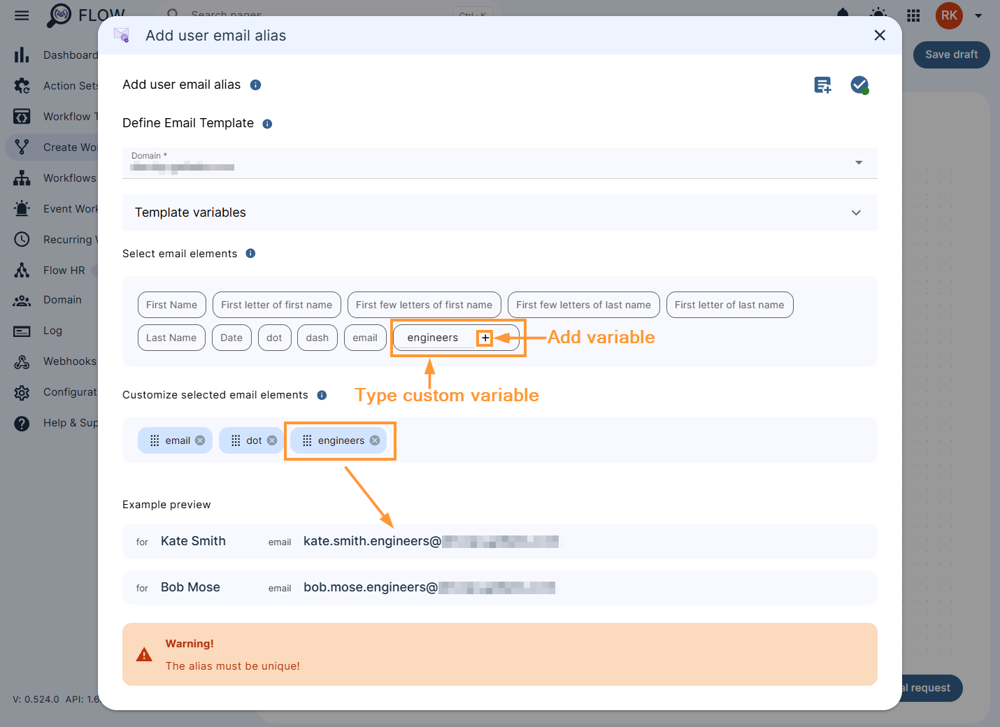Screen dimensions: 1000x727
Task: Toggle light/dark theme sun icon
Action: point(878,15)
